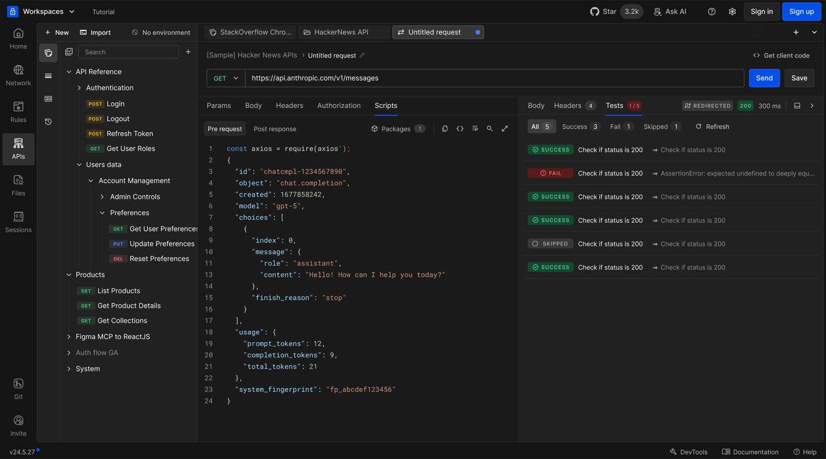Click the settings gear icon

(732, 11)
